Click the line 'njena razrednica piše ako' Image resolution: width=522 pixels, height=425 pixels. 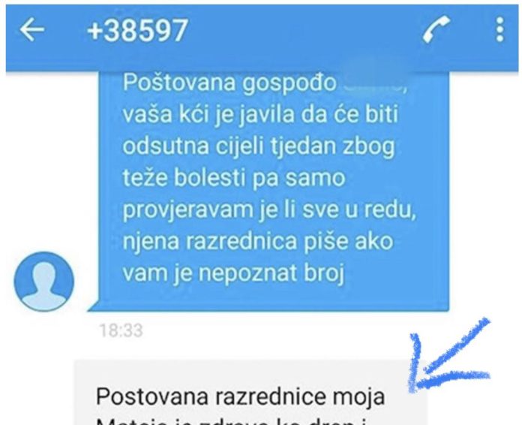(x=258, y=241)
